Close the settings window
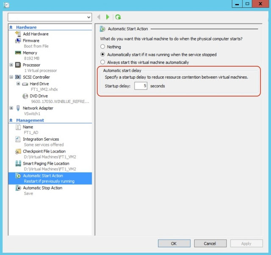Image resolution: width=271 pixels, height=255 pixels. pos(260,4)
